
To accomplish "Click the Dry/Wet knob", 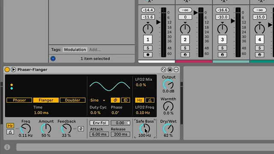I will (168, 129).
